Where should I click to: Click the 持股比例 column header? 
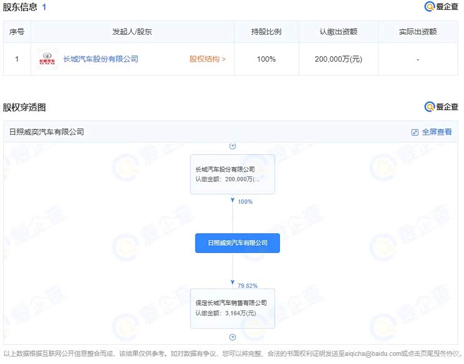(266, 32)
